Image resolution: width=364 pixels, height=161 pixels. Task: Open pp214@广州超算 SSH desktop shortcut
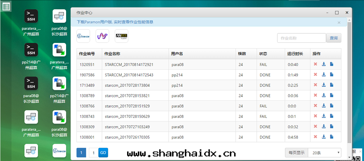point(31,50)
